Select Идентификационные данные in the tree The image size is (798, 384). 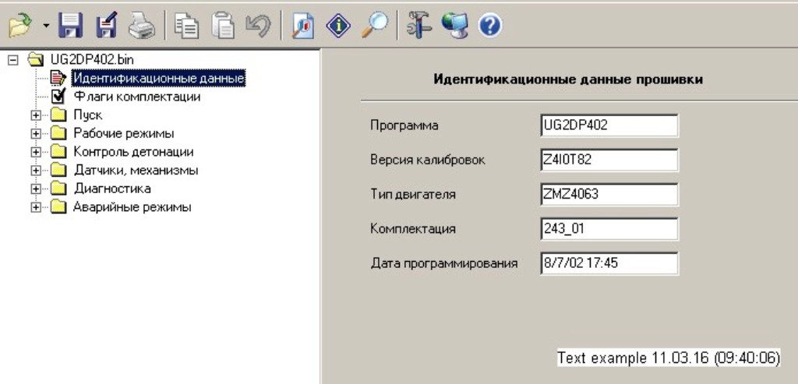pos(159,78)
